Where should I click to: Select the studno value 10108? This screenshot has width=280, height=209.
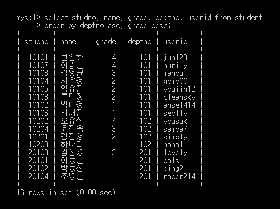pyautogui.click(x=38, y=97)
